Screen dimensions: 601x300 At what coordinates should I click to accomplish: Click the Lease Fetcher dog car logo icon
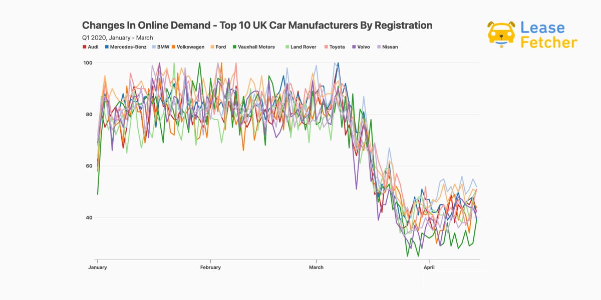pyautogui.click(x=501, y=34)
